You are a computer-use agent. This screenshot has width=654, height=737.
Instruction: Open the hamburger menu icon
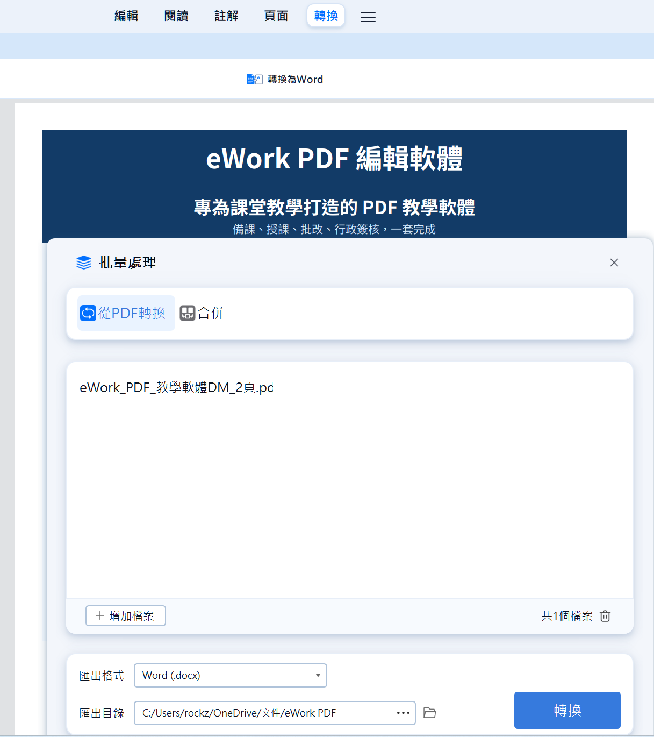368,17
